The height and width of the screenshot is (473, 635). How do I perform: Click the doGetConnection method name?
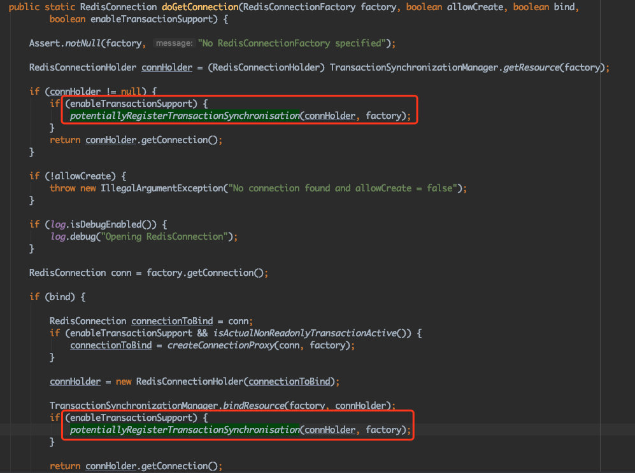point(200,7)
